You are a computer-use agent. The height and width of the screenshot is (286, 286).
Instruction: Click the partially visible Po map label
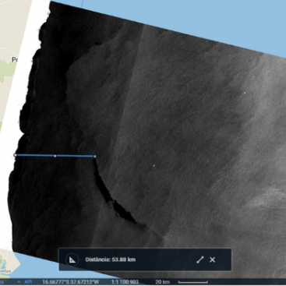click(15, 60)
